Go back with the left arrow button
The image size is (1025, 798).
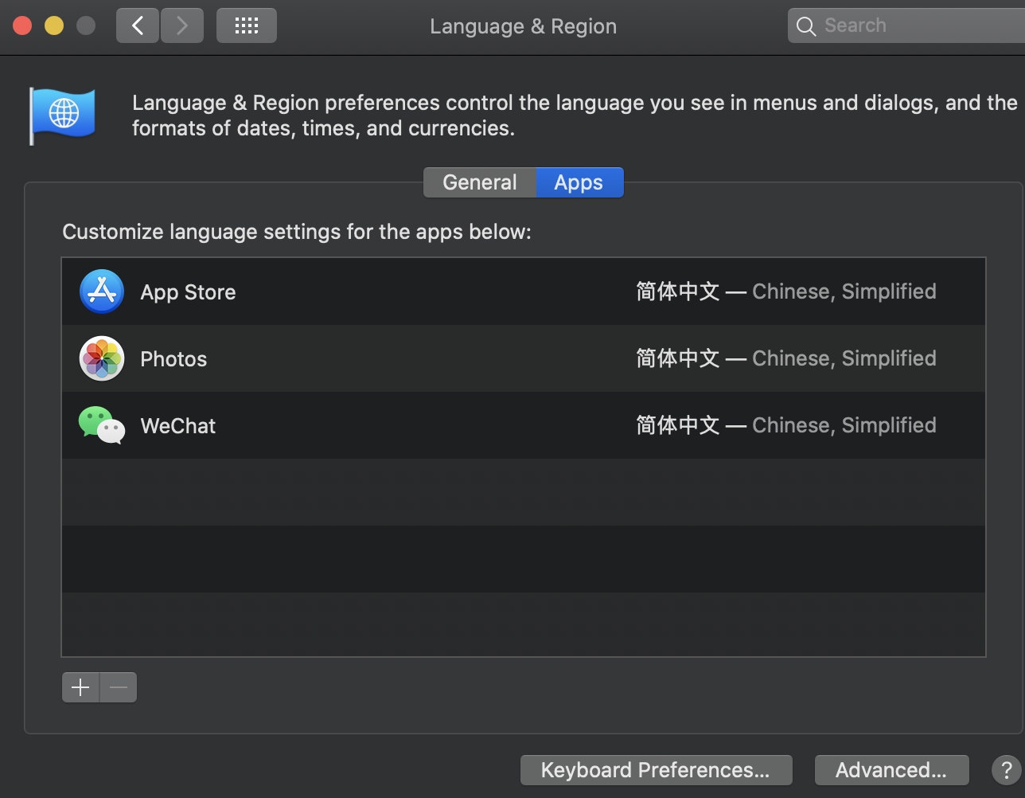[138, 25]
